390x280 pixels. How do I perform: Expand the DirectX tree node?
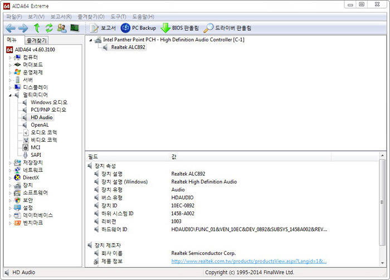point(10,178)
